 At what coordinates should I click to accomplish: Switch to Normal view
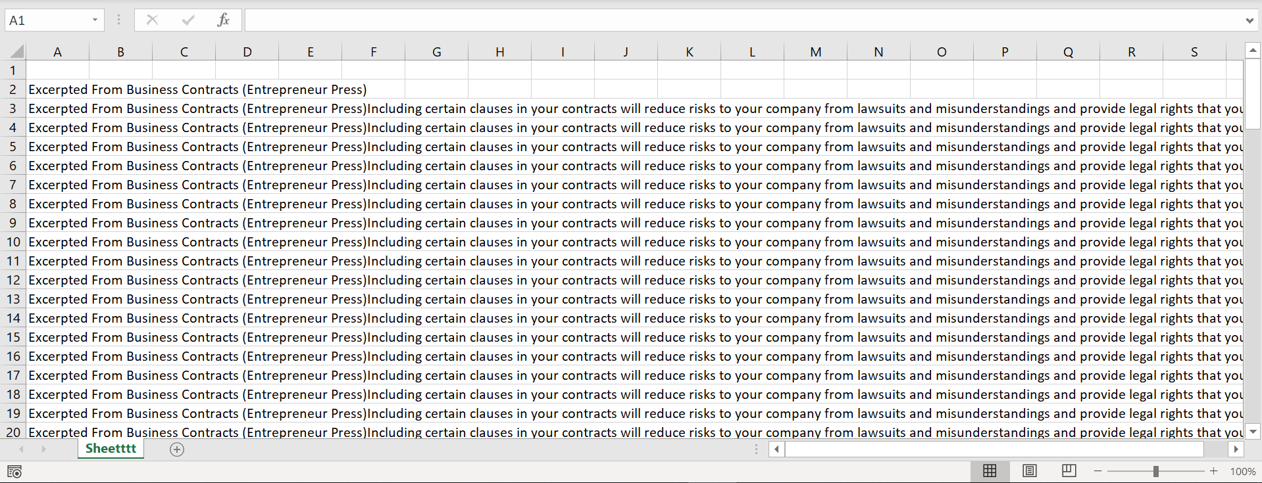click(x=990, y=471)
